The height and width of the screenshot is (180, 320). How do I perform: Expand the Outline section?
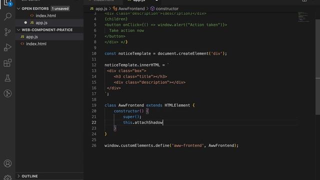pyautogui.click(x=18, y=176)
